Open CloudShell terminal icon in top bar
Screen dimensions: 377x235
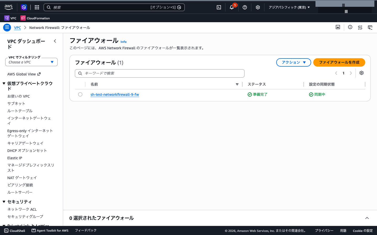pos(219,7)
